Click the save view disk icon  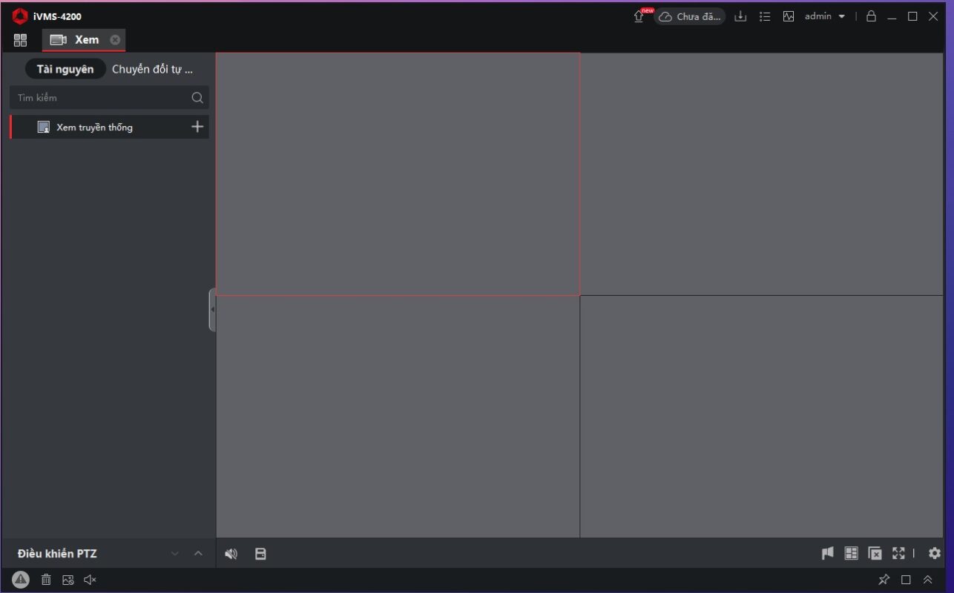260,554
